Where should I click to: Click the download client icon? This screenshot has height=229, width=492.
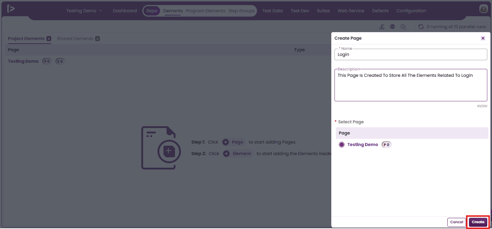pos(382,27)
